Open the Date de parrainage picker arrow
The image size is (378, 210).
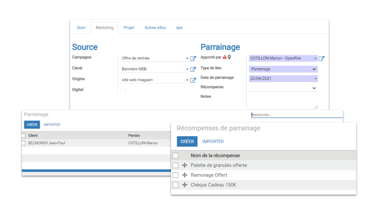(315, 78)
